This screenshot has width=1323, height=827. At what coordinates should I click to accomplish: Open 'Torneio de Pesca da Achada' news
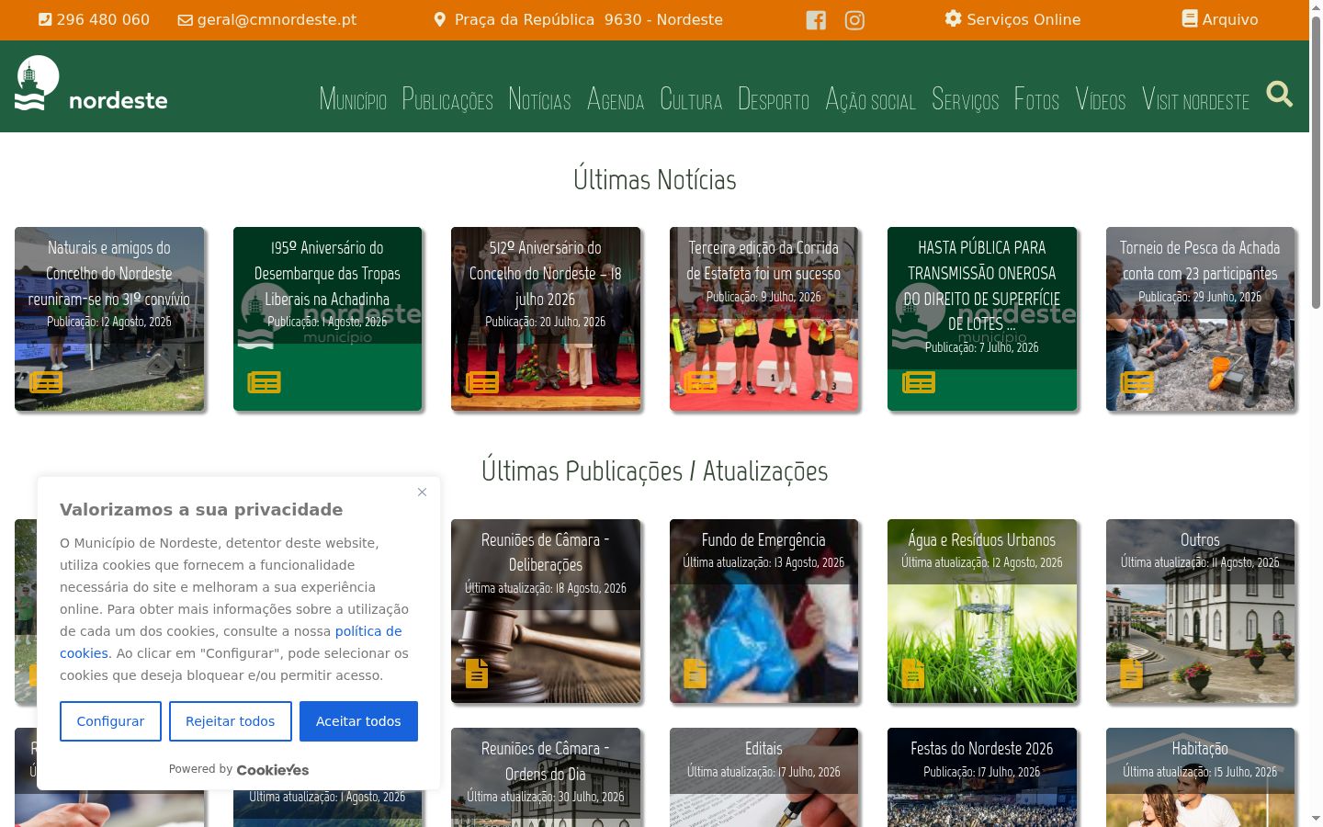tap(1200, 319)
